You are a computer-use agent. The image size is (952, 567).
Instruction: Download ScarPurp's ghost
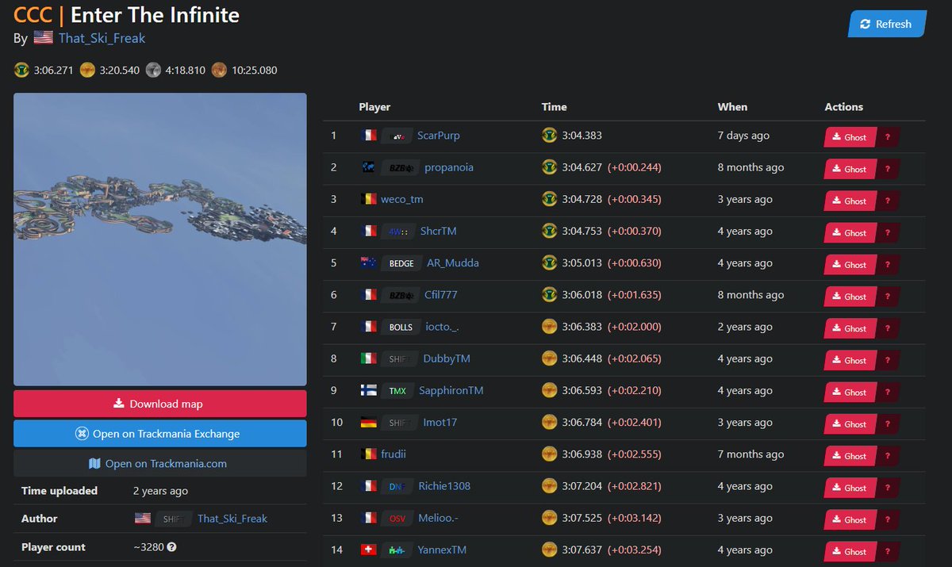pyautogui.click(x=849, y=137)
